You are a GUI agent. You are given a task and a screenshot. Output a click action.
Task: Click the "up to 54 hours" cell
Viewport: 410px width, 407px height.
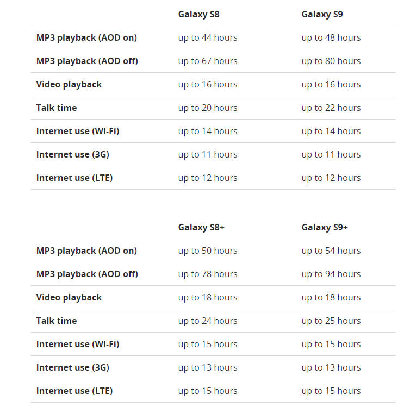pyautogui.click(x=331, y=251)
